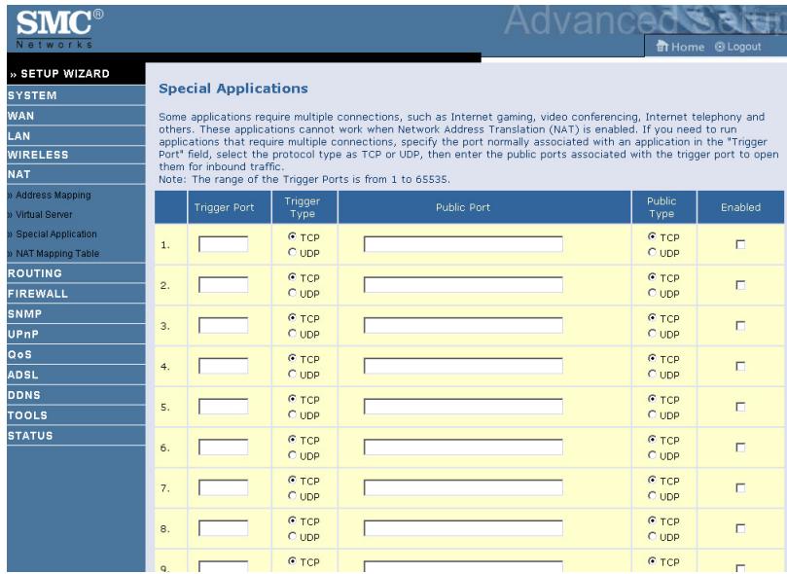The width and height of the screenshot is (787, 574).
Task: Enable special application row 6
Action: 740,448
